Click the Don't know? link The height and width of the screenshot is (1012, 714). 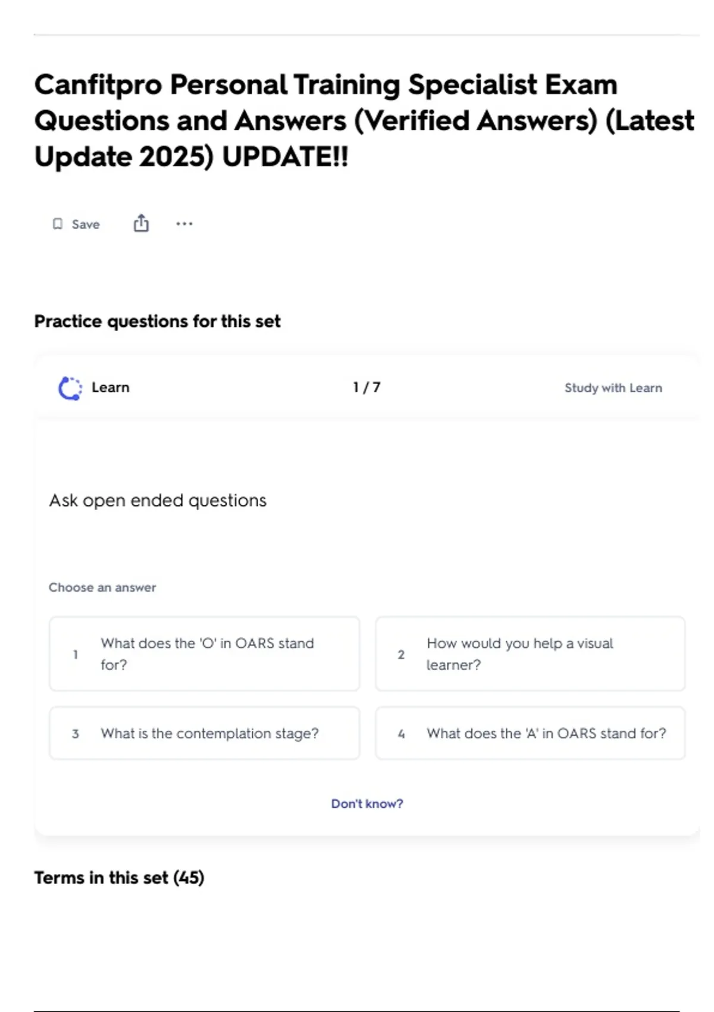[x=367, y=804]
